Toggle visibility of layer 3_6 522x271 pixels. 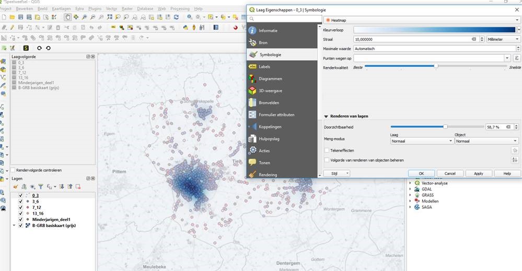21,202
